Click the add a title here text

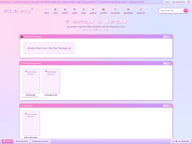(31, 137)
